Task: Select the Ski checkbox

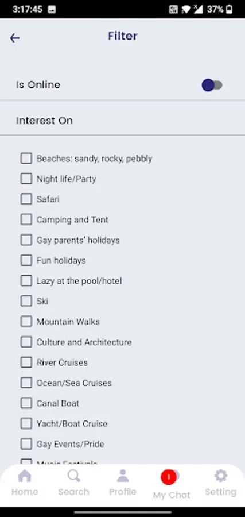Action: [26, 301]
